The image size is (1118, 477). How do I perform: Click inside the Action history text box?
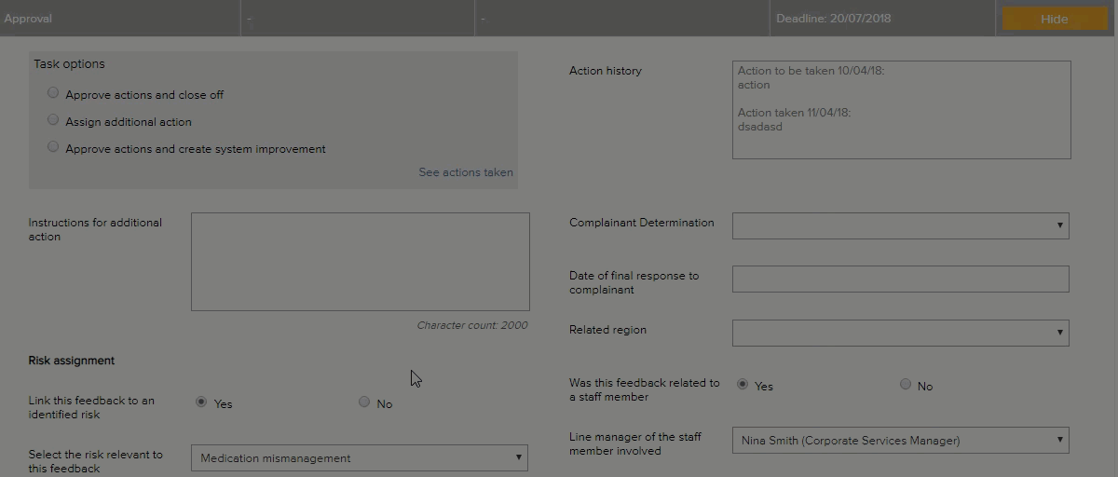click(x=901, y=110)
